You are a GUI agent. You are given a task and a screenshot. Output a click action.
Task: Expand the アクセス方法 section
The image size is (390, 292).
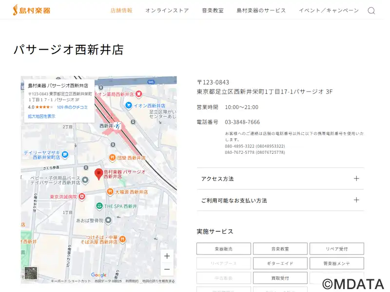point(280,179)
